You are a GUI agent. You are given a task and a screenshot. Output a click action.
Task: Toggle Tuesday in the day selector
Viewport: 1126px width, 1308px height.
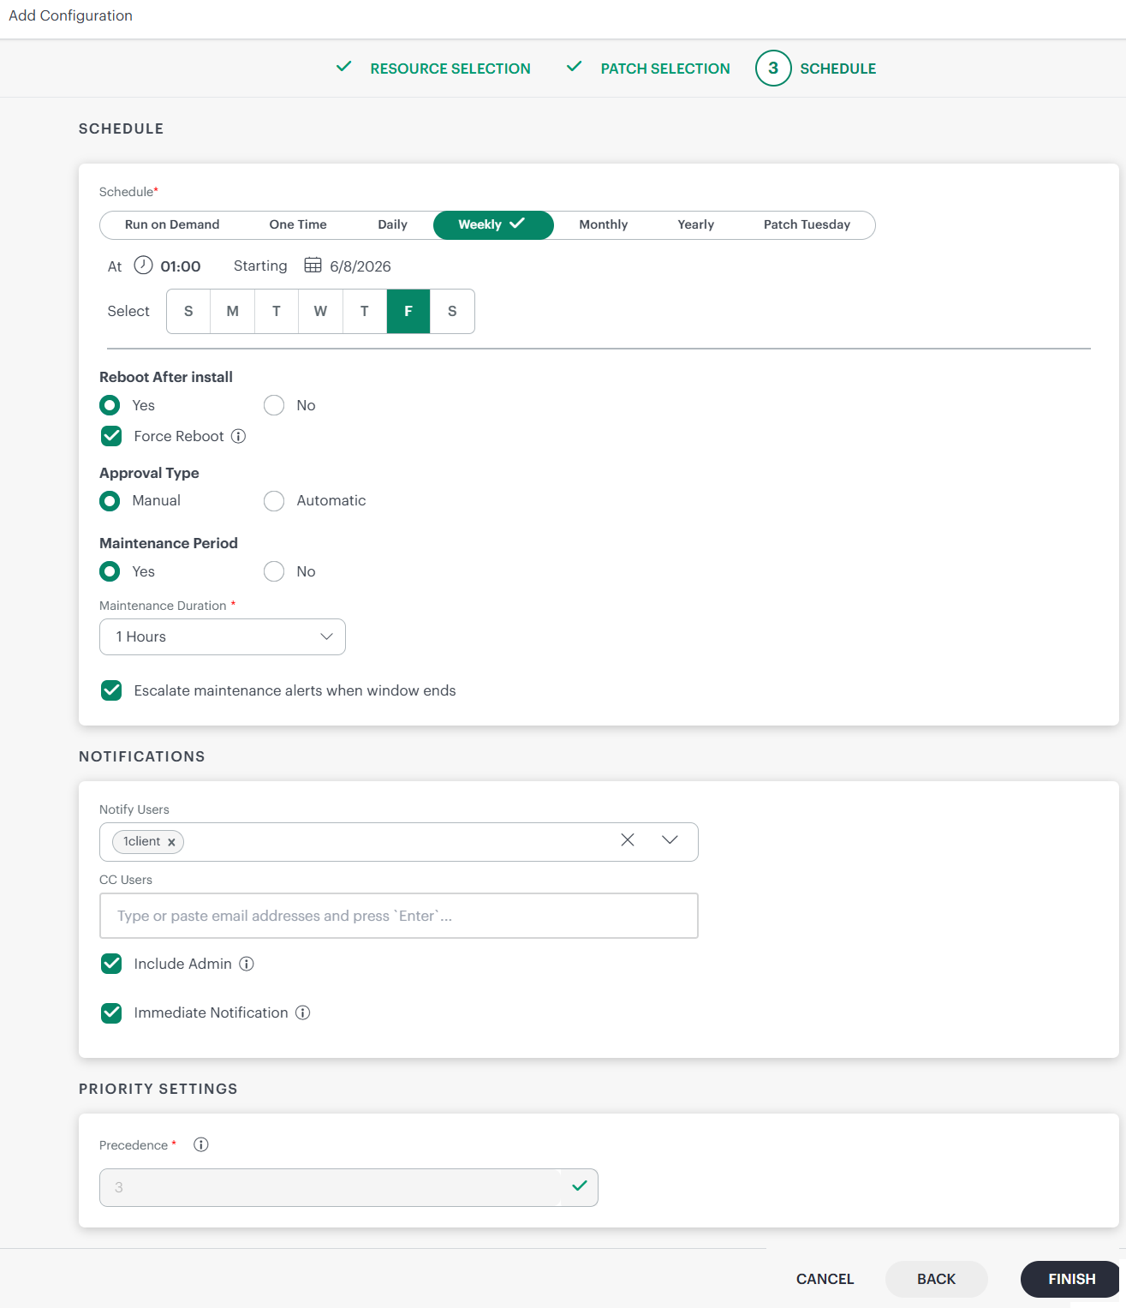click(x=277, y=311)
